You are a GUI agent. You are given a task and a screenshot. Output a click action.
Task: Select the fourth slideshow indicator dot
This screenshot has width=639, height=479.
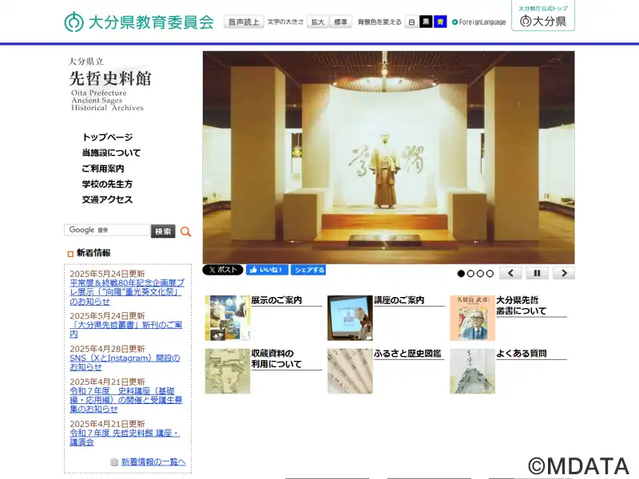[x=490, y=273]
